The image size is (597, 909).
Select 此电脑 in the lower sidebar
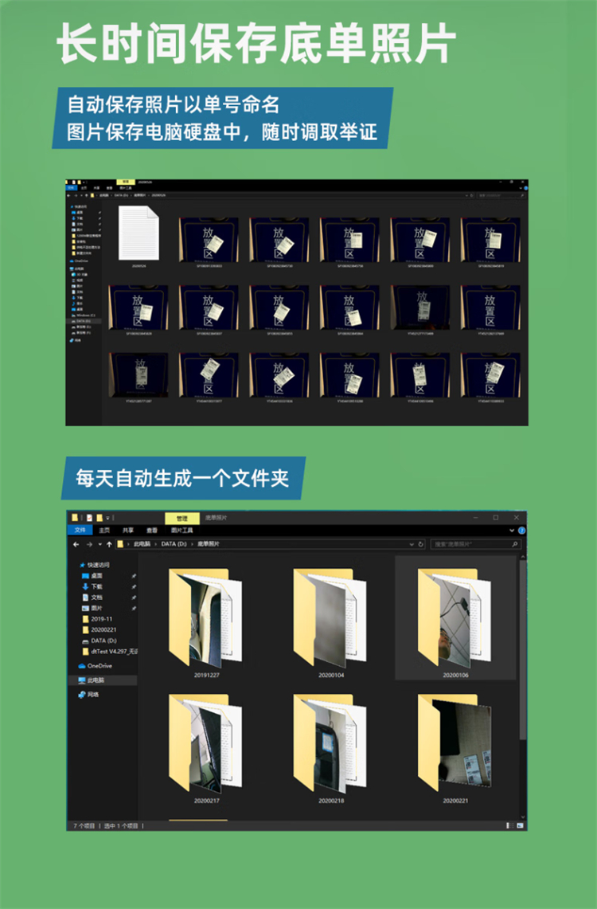pyautogui.click(x=96, y=680)
